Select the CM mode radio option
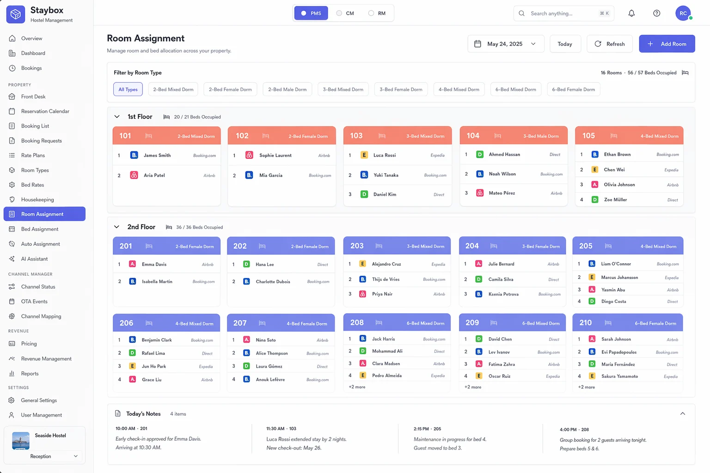 point(345,13)
